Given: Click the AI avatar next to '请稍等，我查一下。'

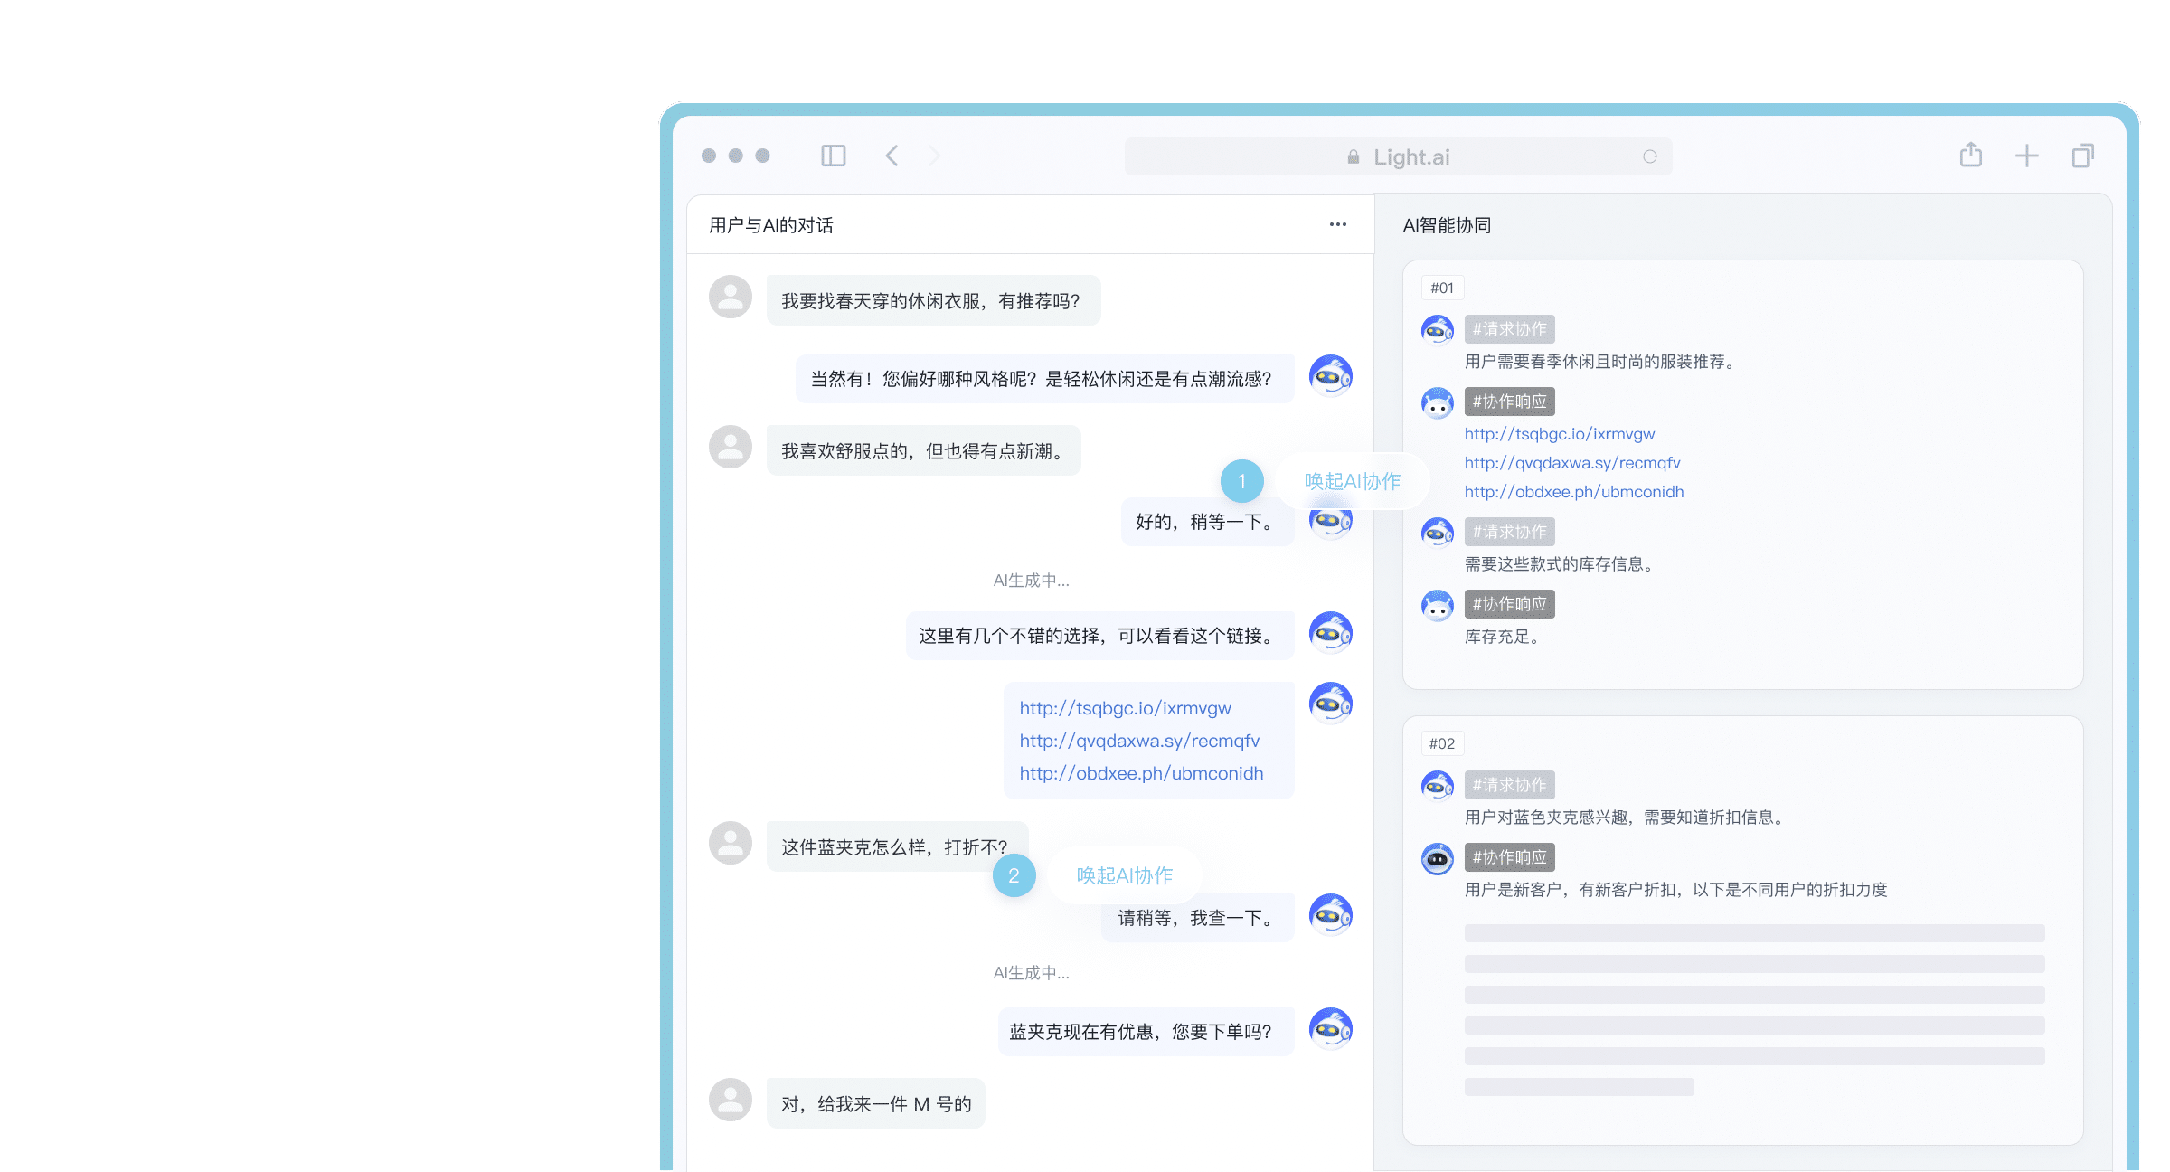Looking at the screenshot, I should pos(1331,915).
